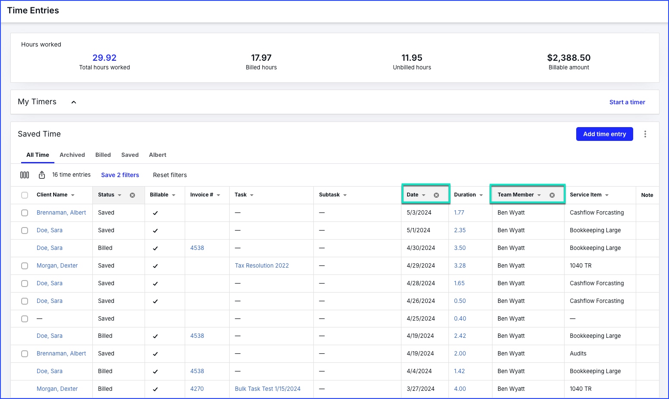Open invoice 4538 on the 4/30/2024 row
This screenshot has height=399, width=669.
point(197,248)
